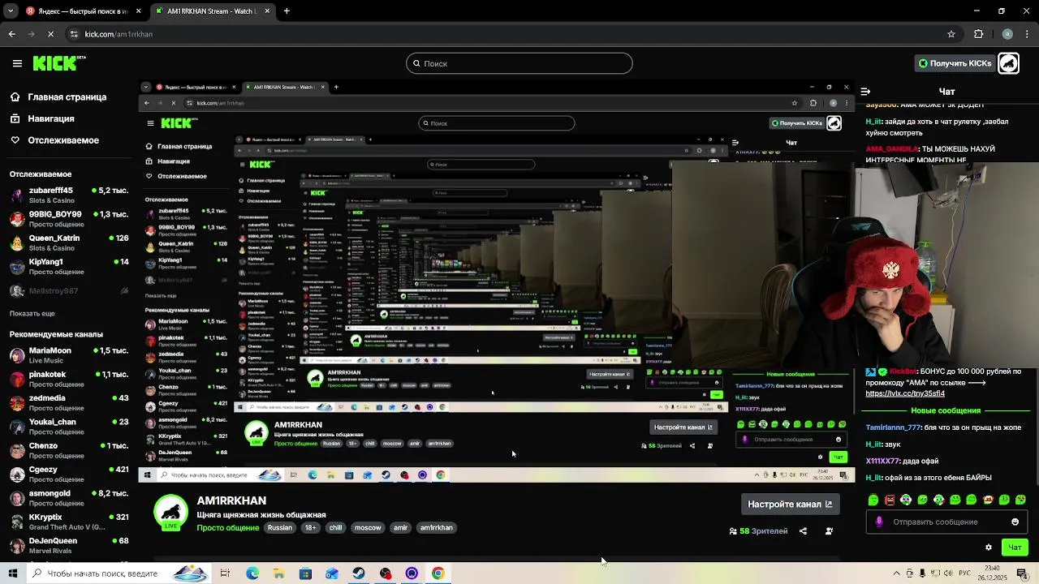Open Steam from the taskbar
Image resolution: width=1039 pixels, height=584 pixels.
pyautogui.click(x=359, y=573)
